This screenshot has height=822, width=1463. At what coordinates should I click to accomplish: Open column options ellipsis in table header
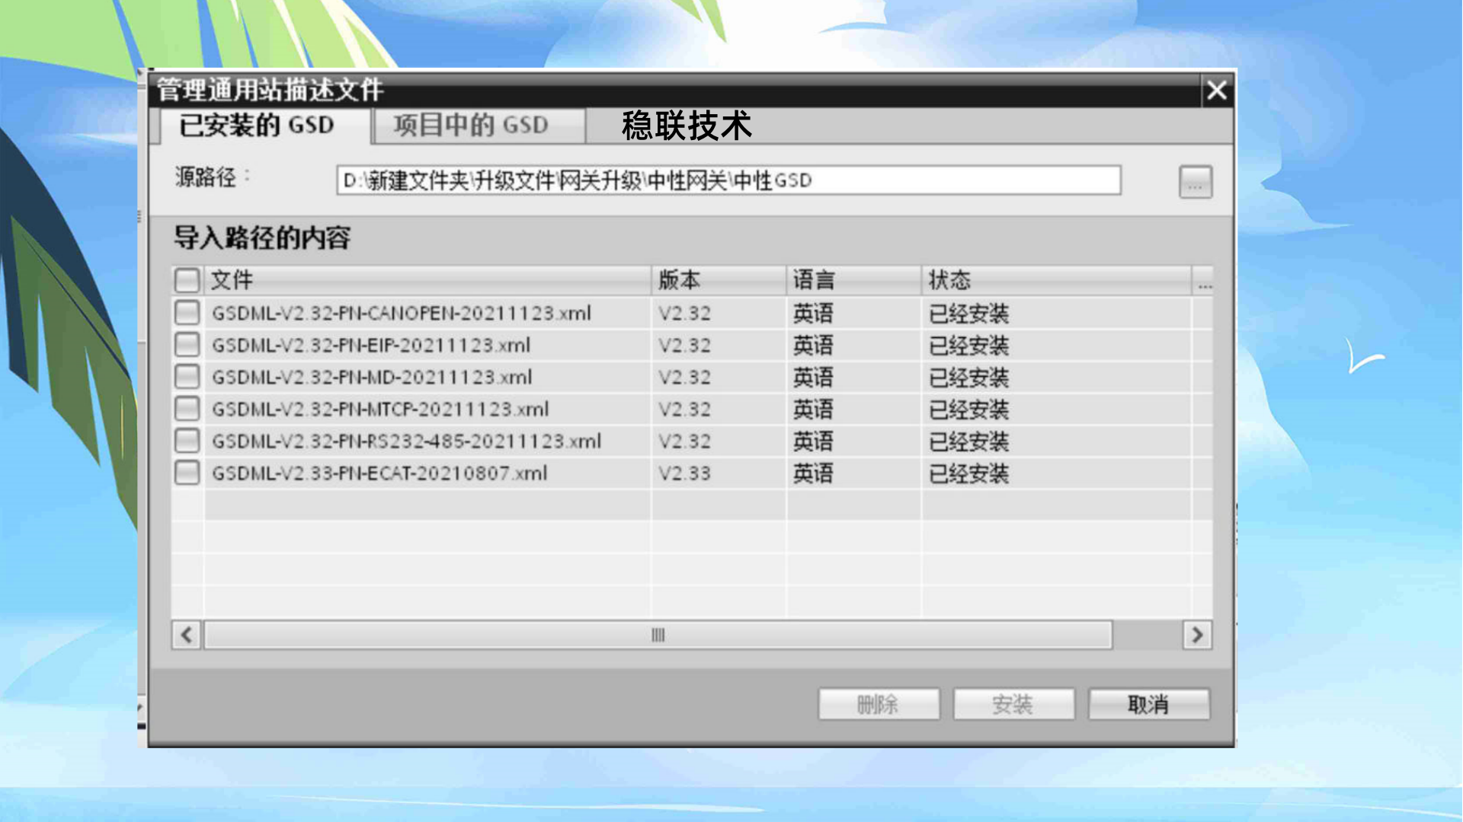[1204, 282]
